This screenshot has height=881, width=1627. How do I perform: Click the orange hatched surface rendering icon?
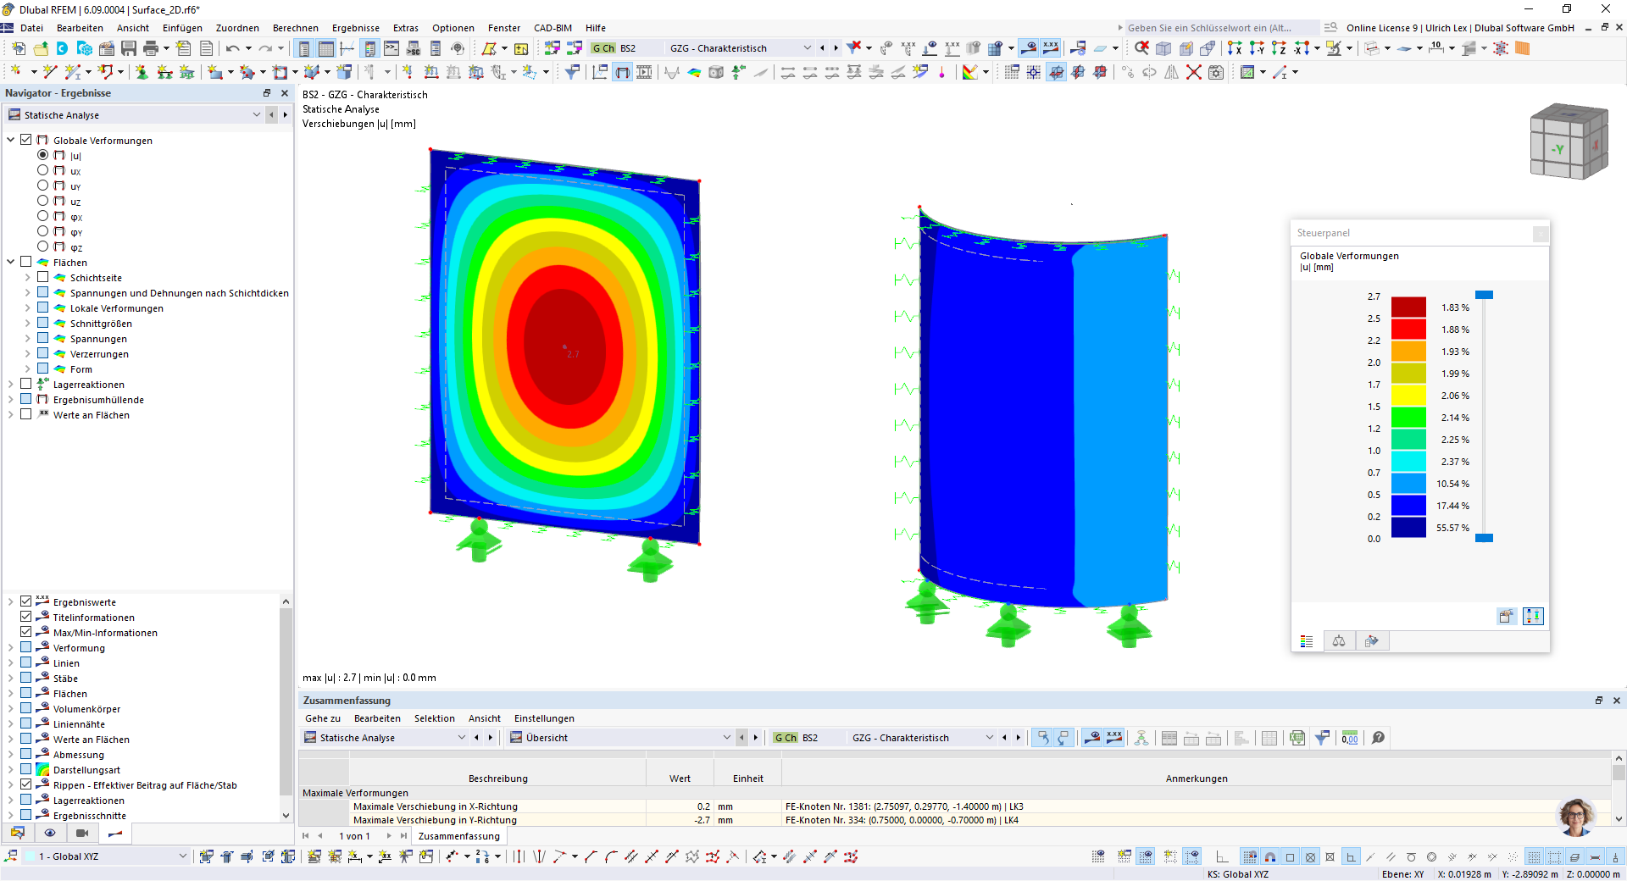pos(1523,48)
